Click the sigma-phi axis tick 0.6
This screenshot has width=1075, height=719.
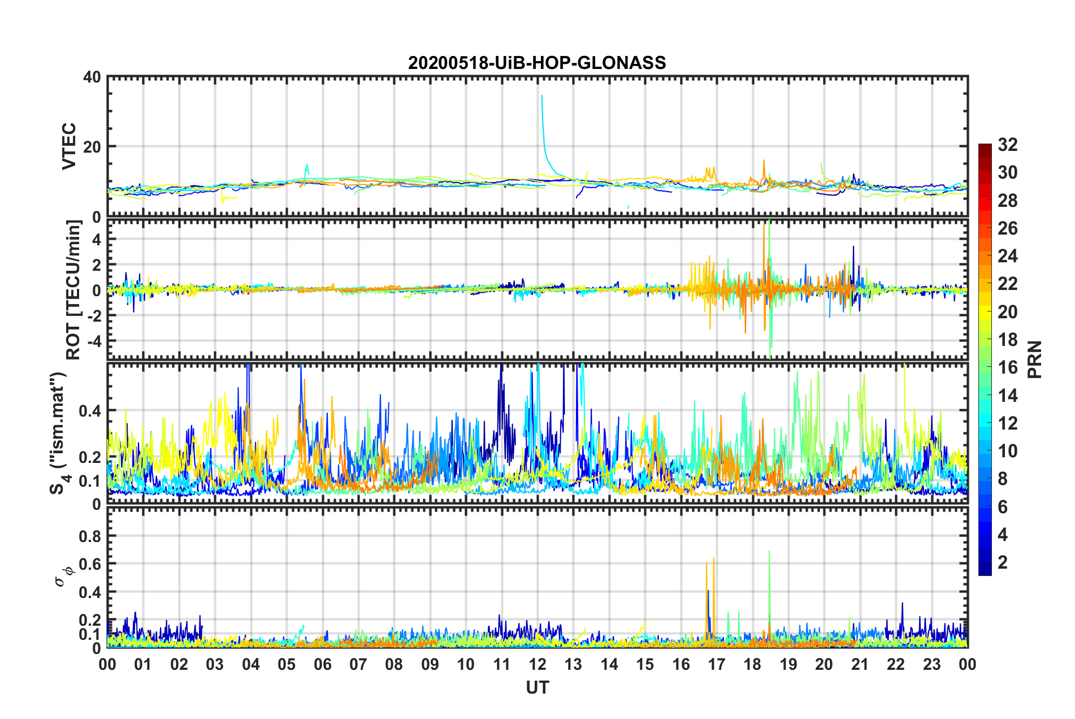click(x=90, y=564)
